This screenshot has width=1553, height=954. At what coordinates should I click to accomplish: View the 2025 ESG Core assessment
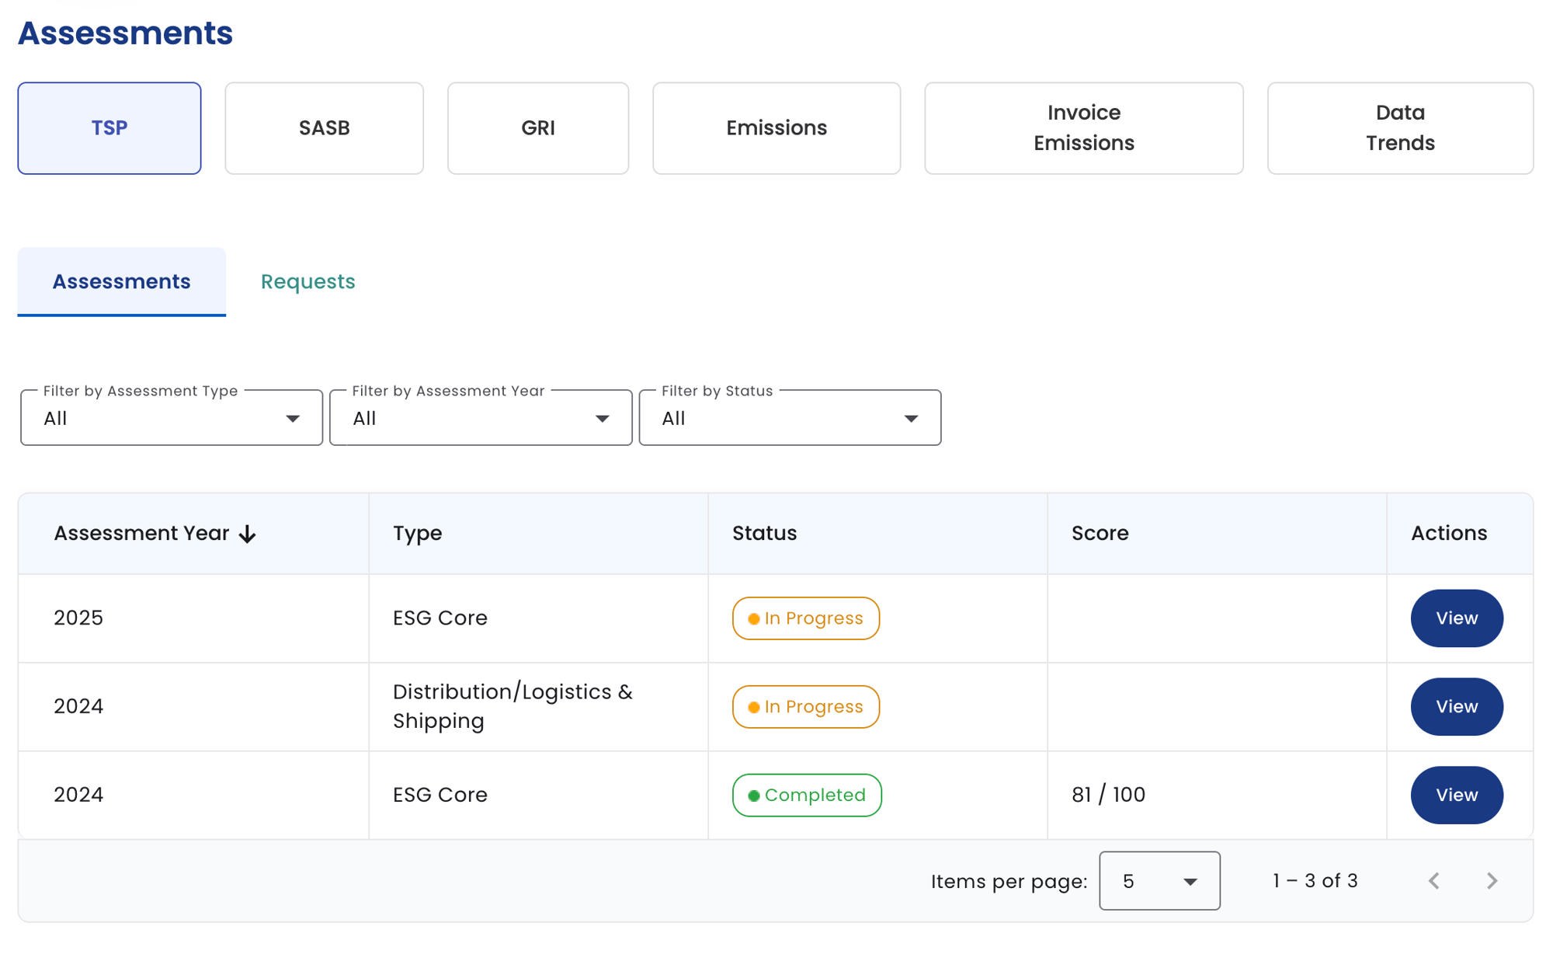coord(1456,618)
